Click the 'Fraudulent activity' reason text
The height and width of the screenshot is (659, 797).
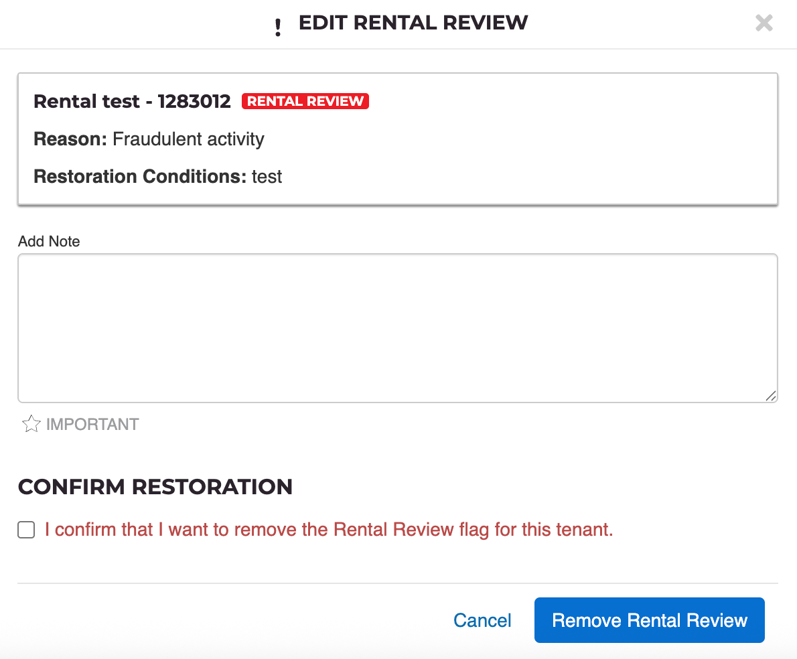188,139
